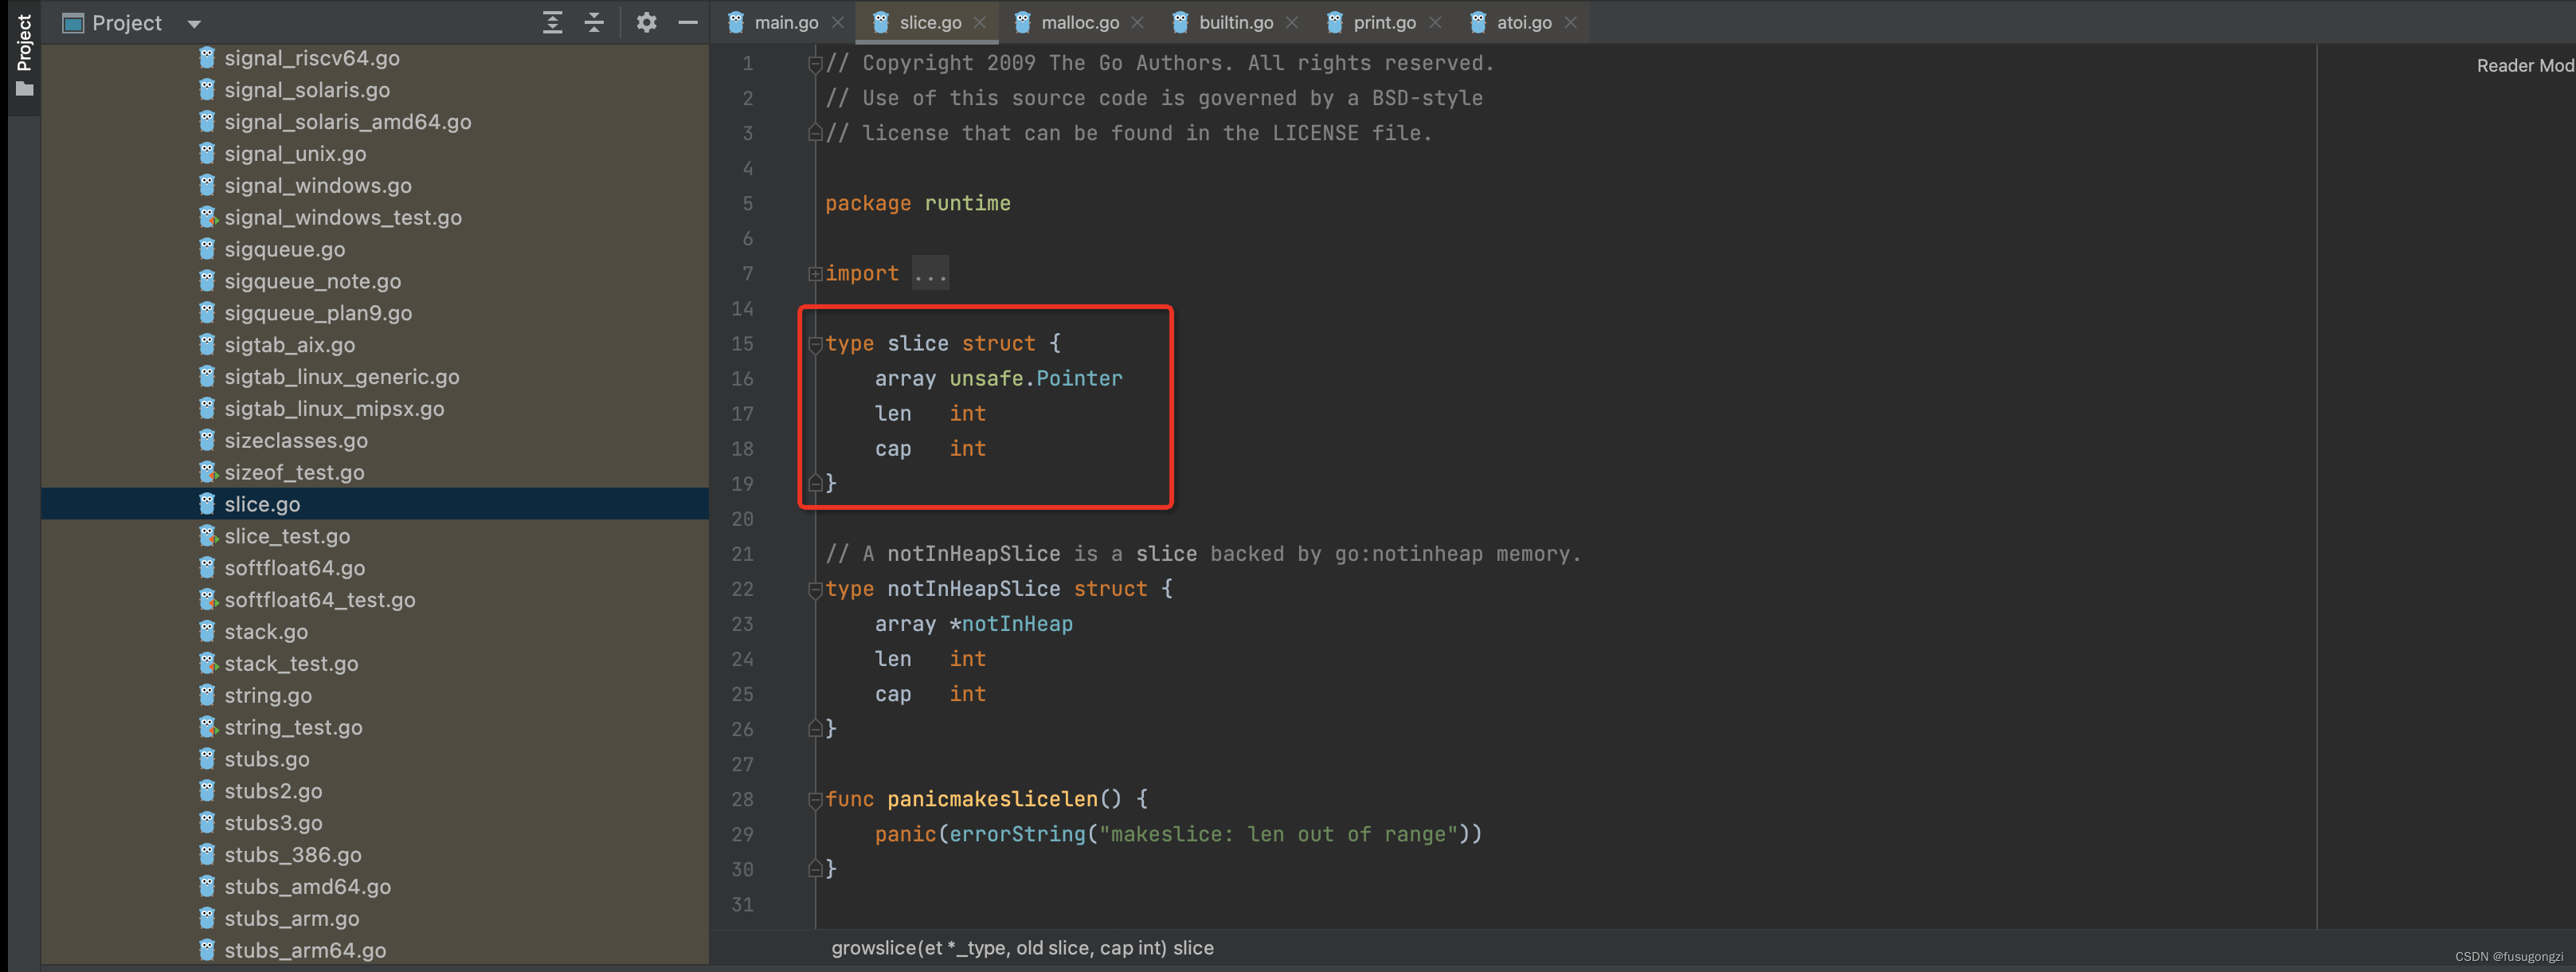Image resolution: width=2576 pixels, height=972 pixels.
Task: Close the print.go tab
Action: tap(1436, 23)
